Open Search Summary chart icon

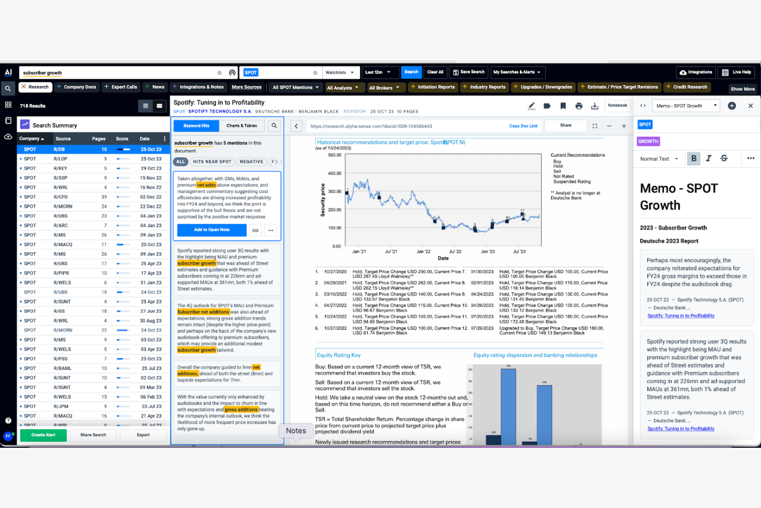[25, 125]
